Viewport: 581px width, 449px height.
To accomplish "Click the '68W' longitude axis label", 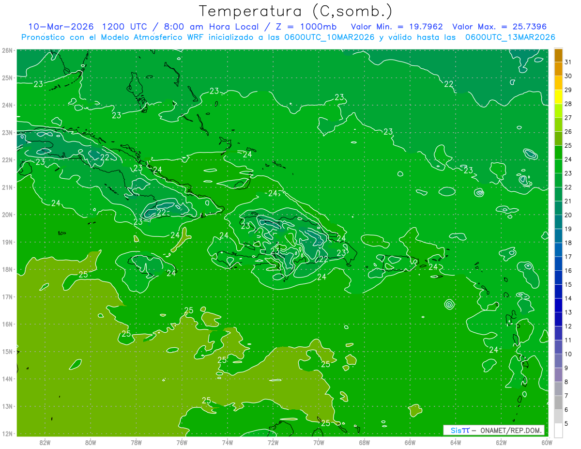I will pos(364,442).
